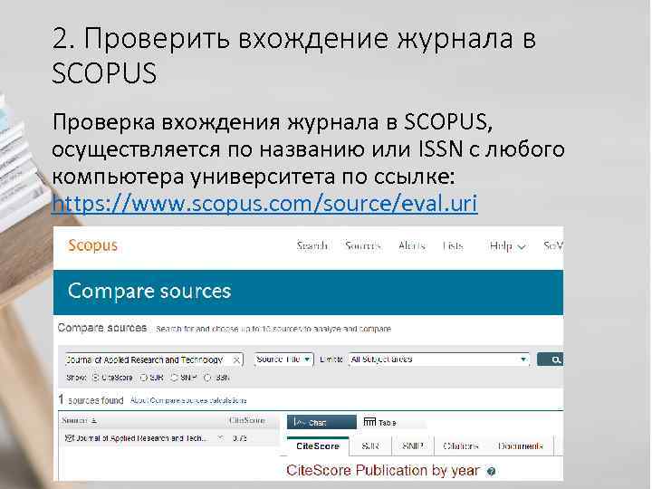
Task: Open the scopus.com/source/eval.uri link
Action: (x=264, y=204)
